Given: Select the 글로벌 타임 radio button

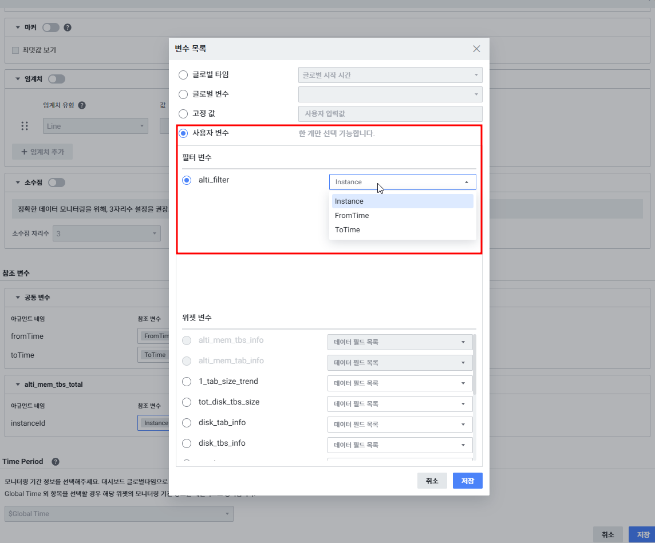Looking at the screenshot, I should coord(183,75).
